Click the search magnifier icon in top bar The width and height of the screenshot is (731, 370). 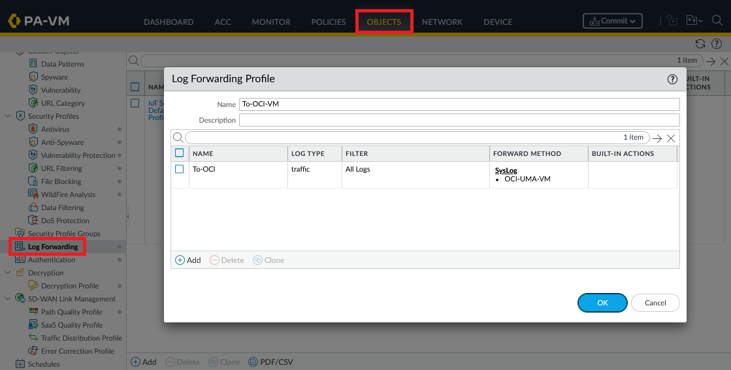pyautogui.click(x=717, y=21)
